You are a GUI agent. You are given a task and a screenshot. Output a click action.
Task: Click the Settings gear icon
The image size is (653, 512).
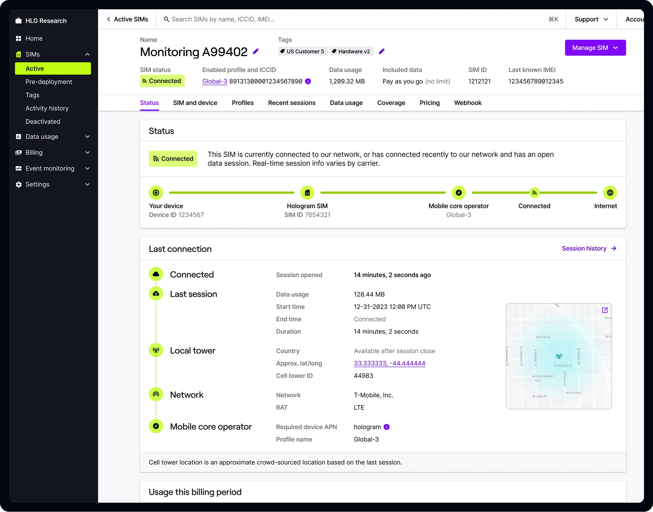pos(18,184)
